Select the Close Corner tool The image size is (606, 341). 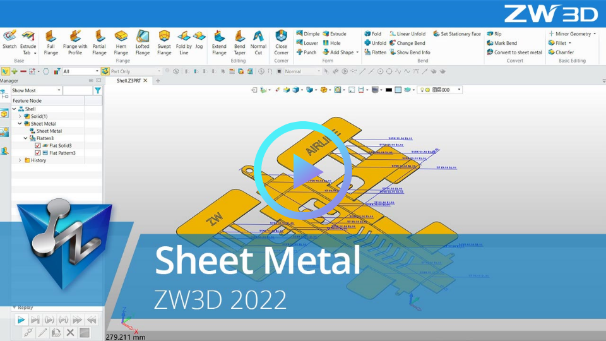281,42
